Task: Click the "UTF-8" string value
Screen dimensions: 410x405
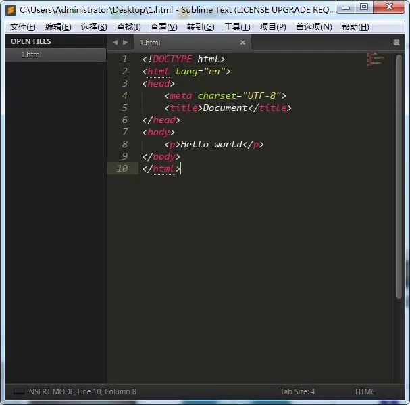Action: pyautogui.click(x=262, y=95)
